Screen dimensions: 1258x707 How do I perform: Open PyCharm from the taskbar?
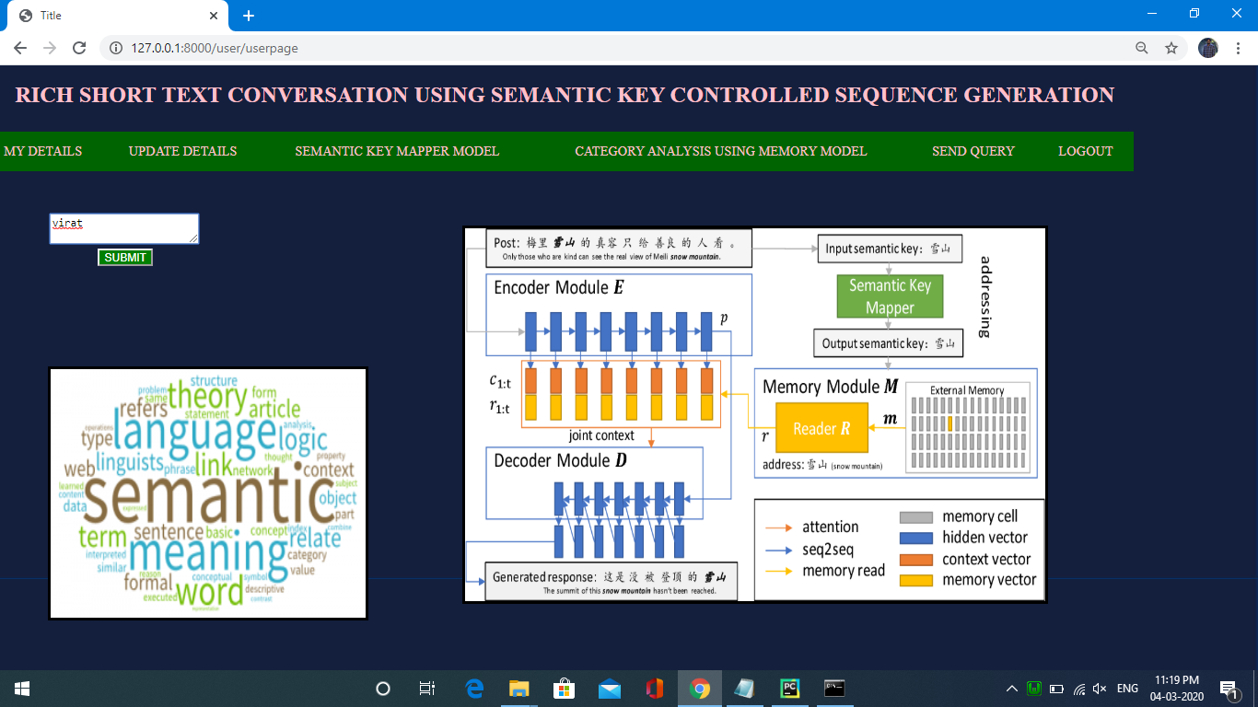tap(789, 689)
